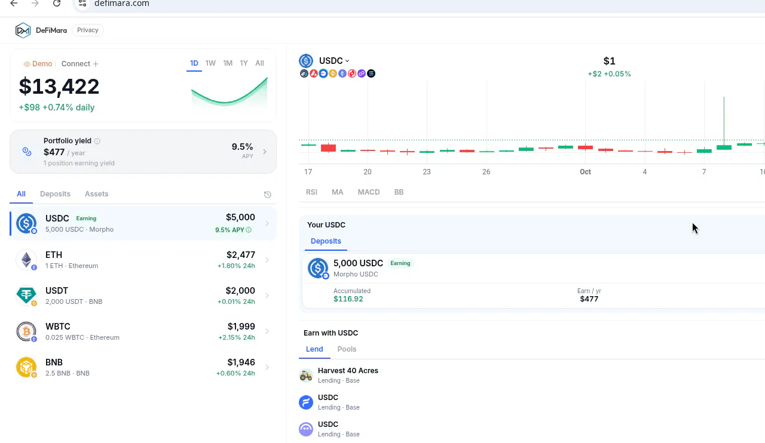Expand the Portfolio yield card chevron
The height and width of the screenshot is (443, 765).
coord(265,152)
